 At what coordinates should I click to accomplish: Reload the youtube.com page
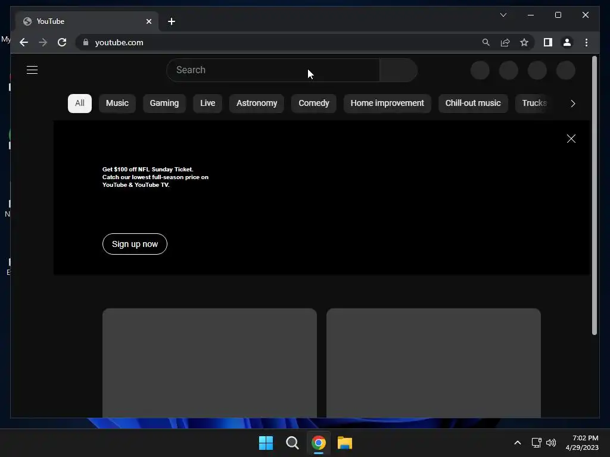pos(62,42)
